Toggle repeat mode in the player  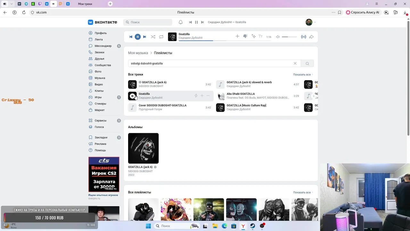click(161, 37)
